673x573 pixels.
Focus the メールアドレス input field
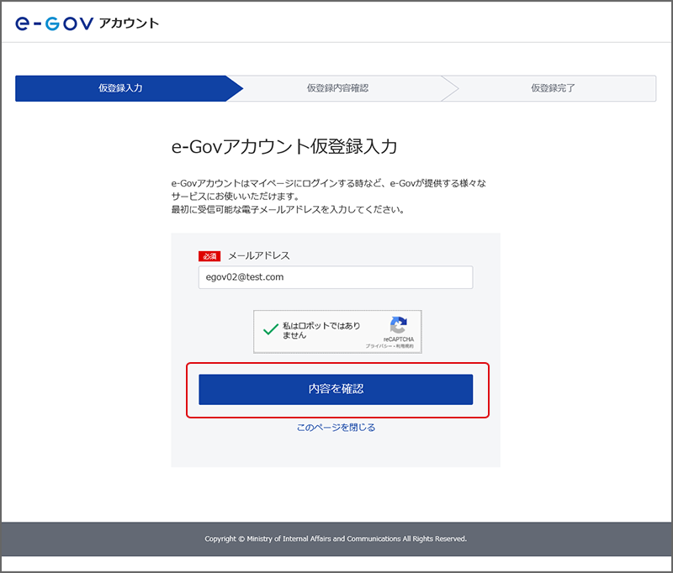(x=336, y=277)
